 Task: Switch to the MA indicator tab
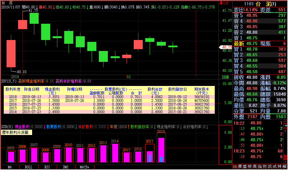pyautogui.click(x=10, y=167)
